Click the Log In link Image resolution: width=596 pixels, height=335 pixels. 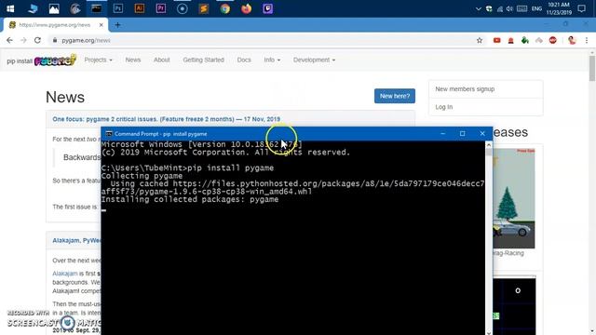click(x=444, y=107)
